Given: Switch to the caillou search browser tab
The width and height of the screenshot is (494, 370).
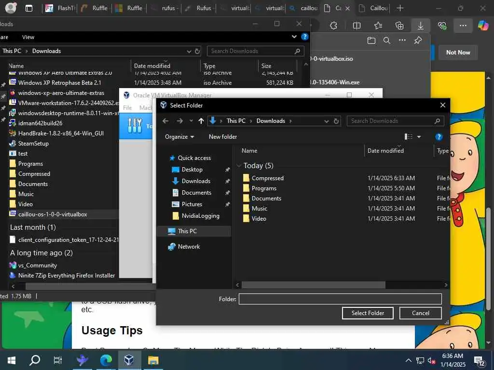Looking at the screenshot, I should [x=303, y=8].
